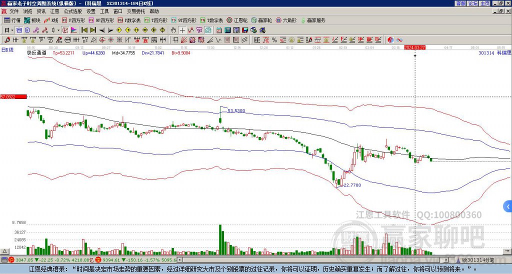Open 赢家服务 service page
This screenshot has width=512, height=274.
tap(313, 20)
